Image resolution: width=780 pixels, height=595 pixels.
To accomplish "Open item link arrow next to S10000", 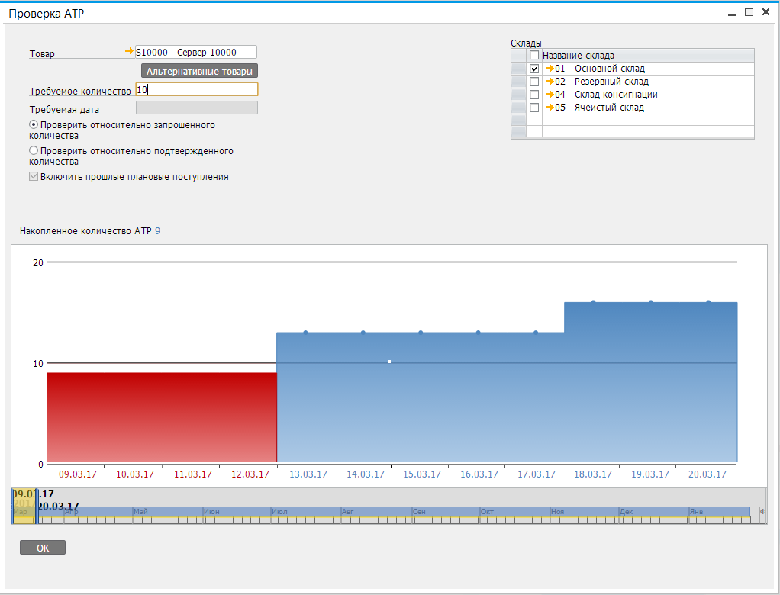I will click(129, 51).
